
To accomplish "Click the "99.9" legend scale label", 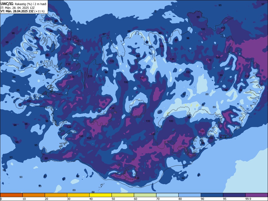I will coord(248,199).
